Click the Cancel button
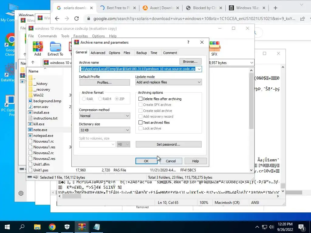 coord(171,161)
